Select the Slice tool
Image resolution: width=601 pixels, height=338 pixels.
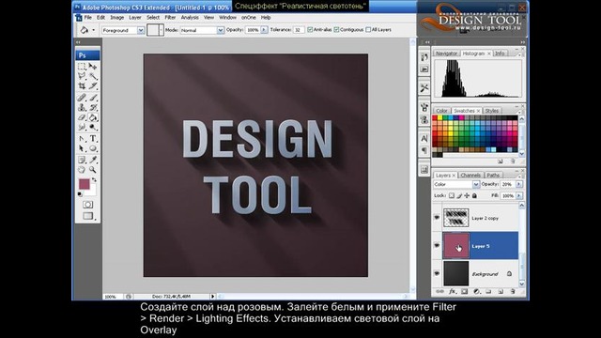pyautogui.click(x=93, y=85)
